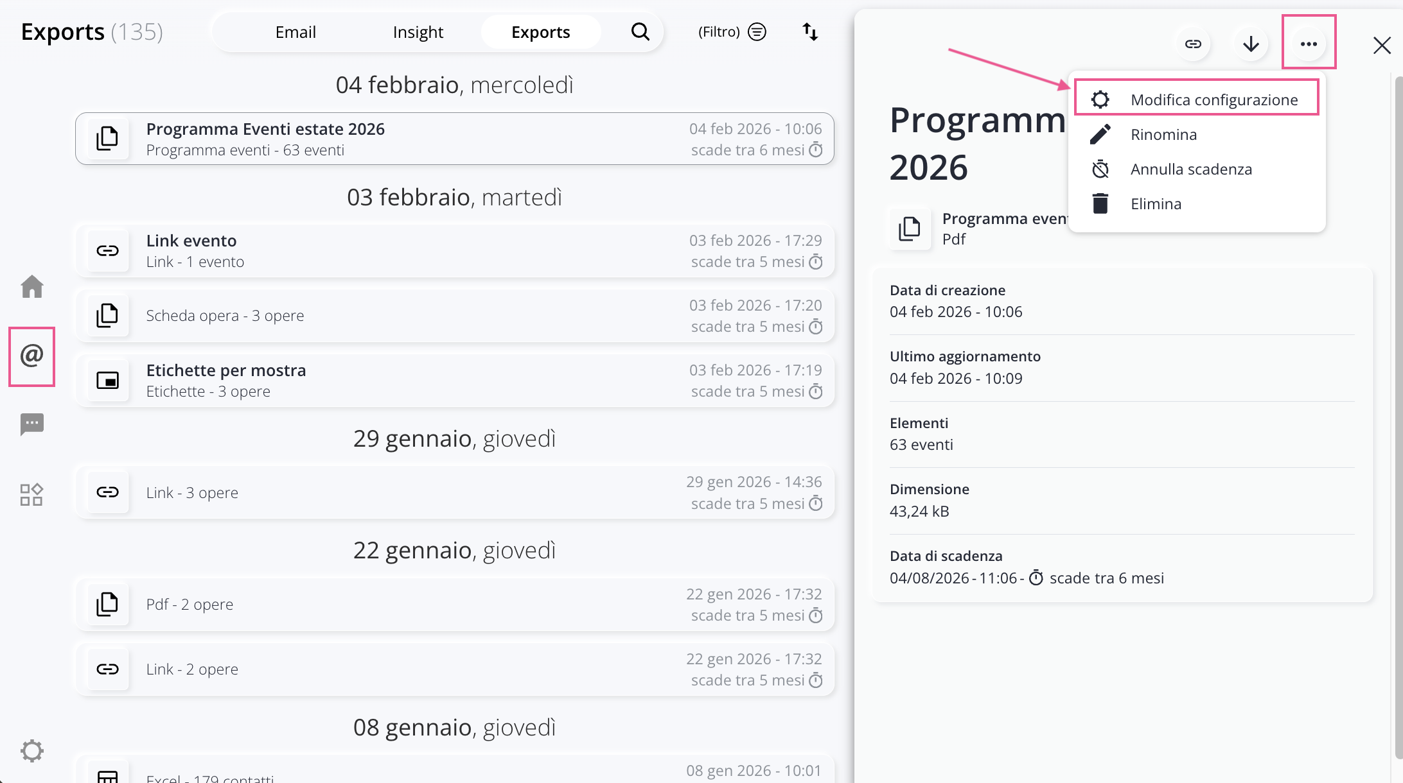Choose Rinomina from the menu

[1163, 135]
